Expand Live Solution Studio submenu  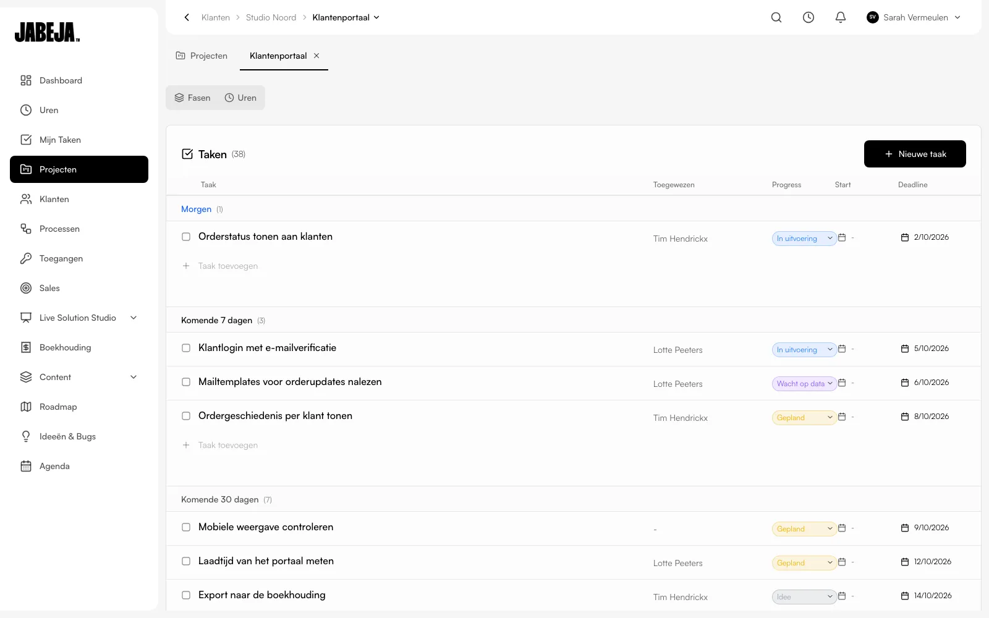(134, 318)
